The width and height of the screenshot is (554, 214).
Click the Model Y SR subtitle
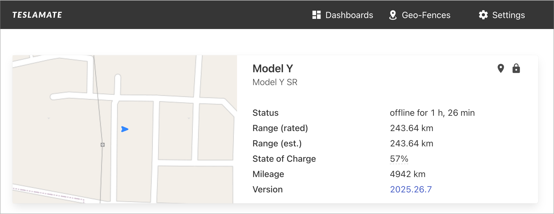(275, 82)
